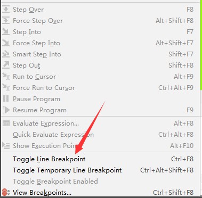Open View Breakpoints... dialog
The image size is (202, 198).
click(x=100, y=193)
